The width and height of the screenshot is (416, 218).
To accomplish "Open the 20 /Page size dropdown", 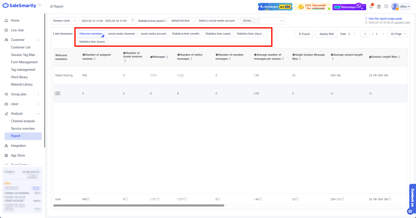I will 397,34.
